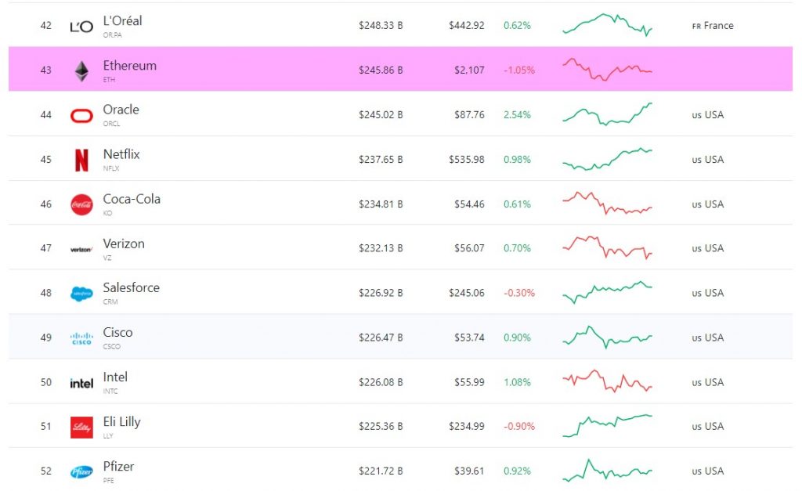The image size is (802, 491).
Task: Select Netflix market cap $237.65 B
Action: (381, 160)
